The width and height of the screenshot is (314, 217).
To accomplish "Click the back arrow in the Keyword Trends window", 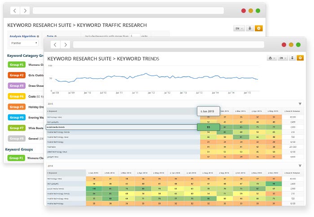I will click(x=56, y=45).
